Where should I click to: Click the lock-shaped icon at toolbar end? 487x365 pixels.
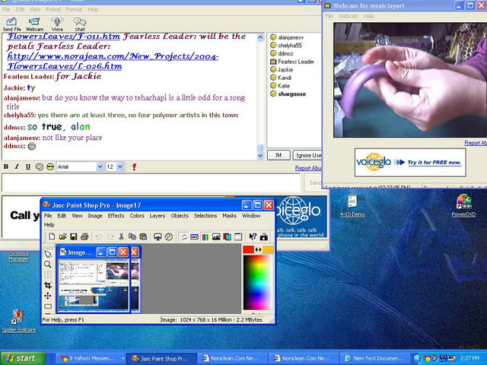click(264, 236)
